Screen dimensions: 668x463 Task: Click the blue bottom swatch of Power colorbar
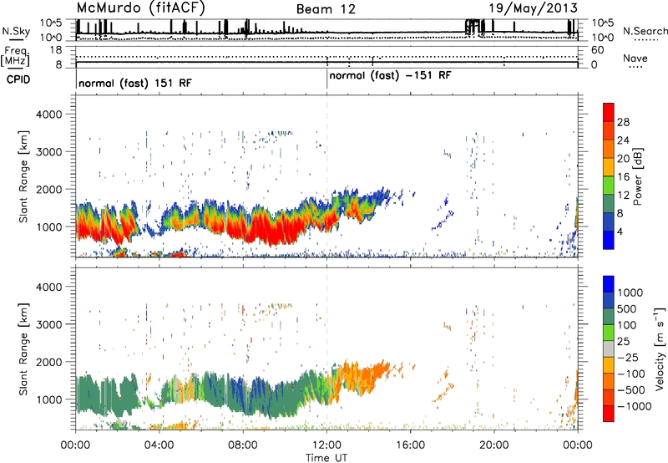[x=609, y=240]
